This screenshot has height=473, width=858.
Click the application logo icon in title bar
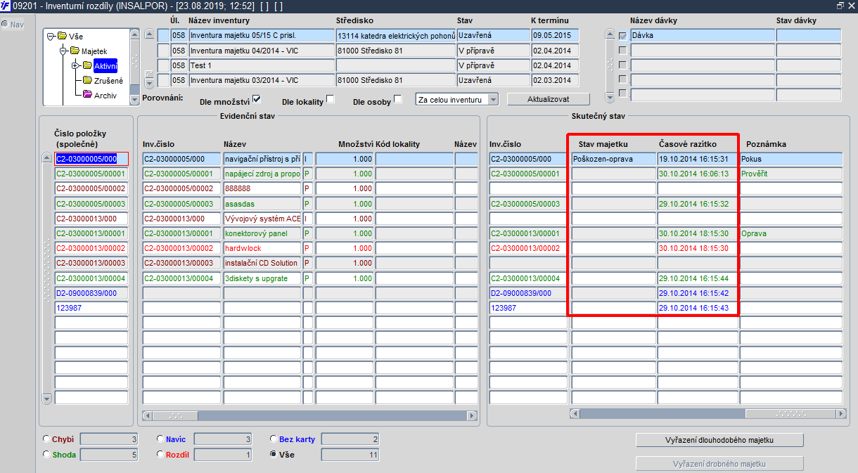(6, 5)
